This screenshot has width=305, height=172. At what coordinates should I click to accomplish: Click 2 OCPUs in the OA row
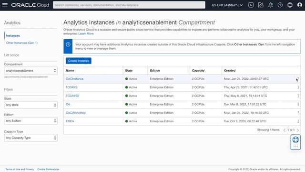click(198, 104)
